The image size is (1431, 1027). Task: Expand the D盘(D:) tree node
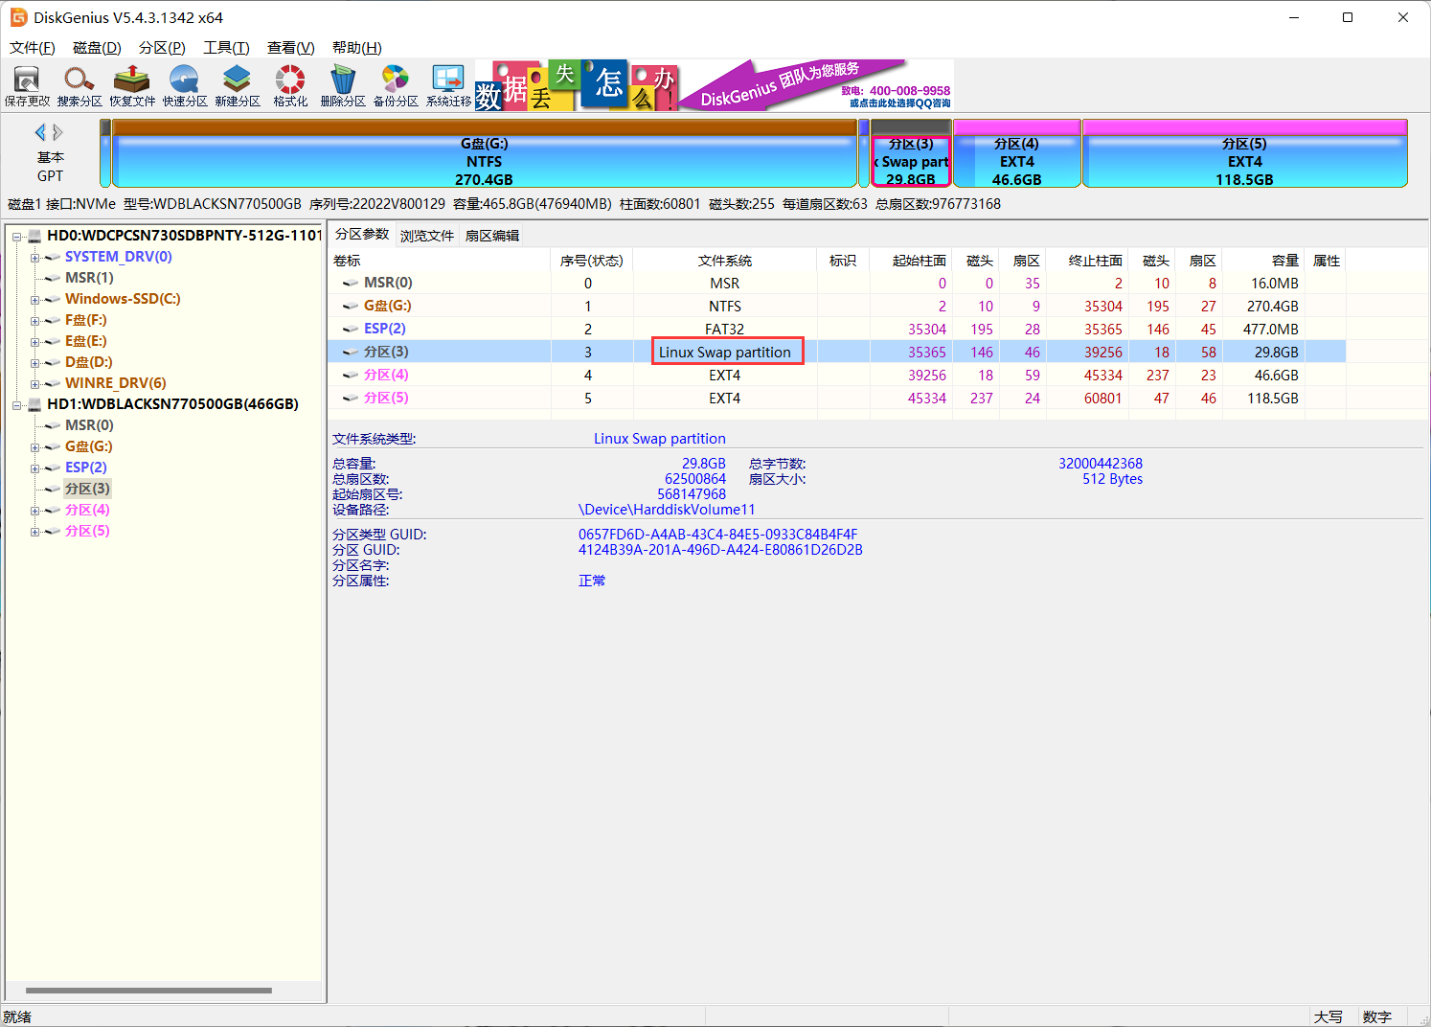click(x=34, y=363)
